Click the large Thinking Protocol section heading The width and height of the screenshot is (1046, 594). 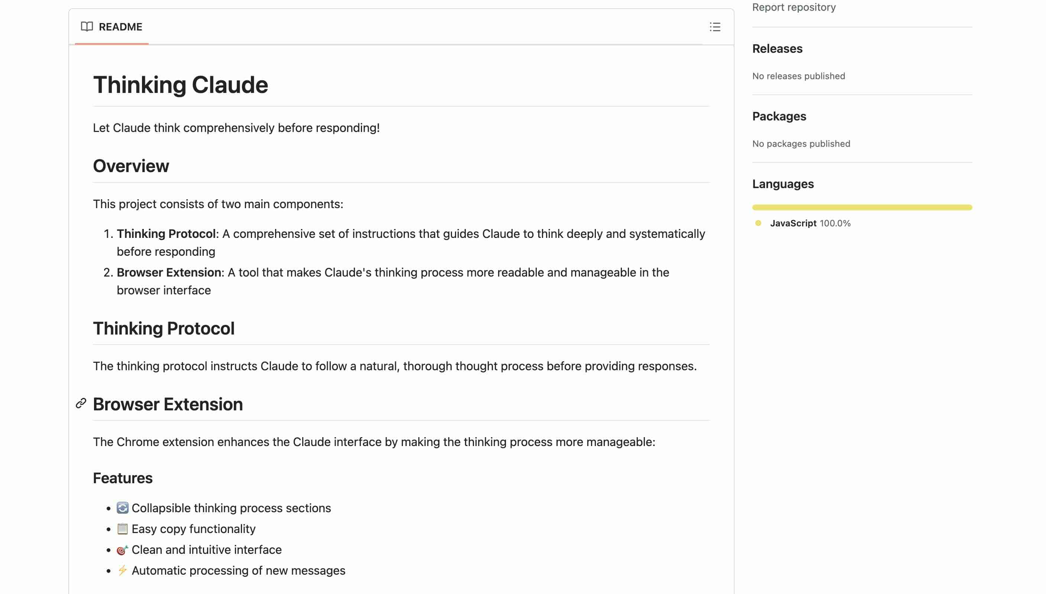(x=164, y=329)
